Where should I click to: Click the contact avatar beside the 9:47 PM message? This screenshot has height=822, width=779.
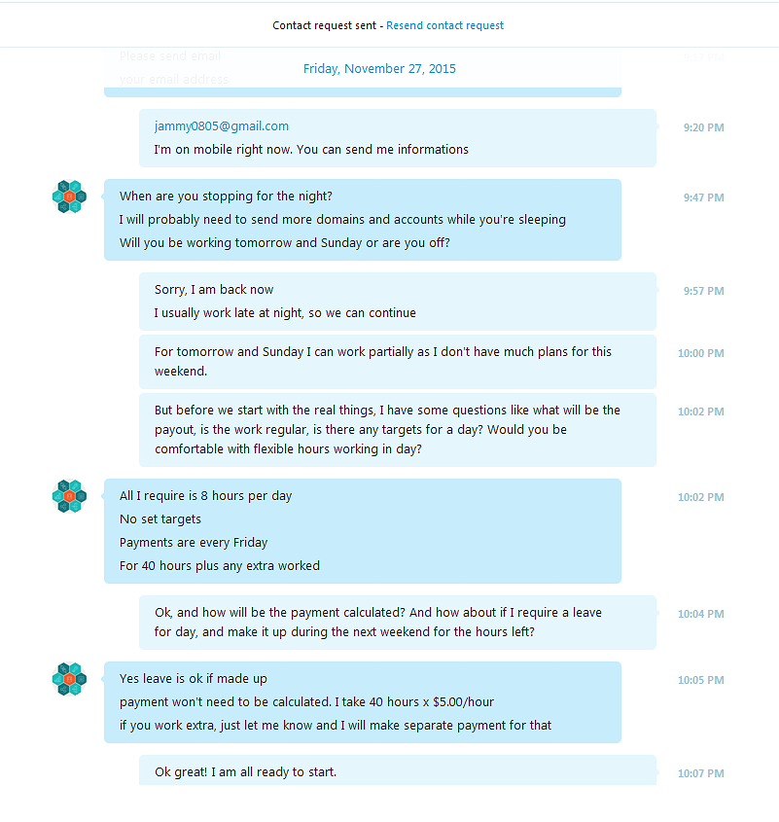coord(69,197)
